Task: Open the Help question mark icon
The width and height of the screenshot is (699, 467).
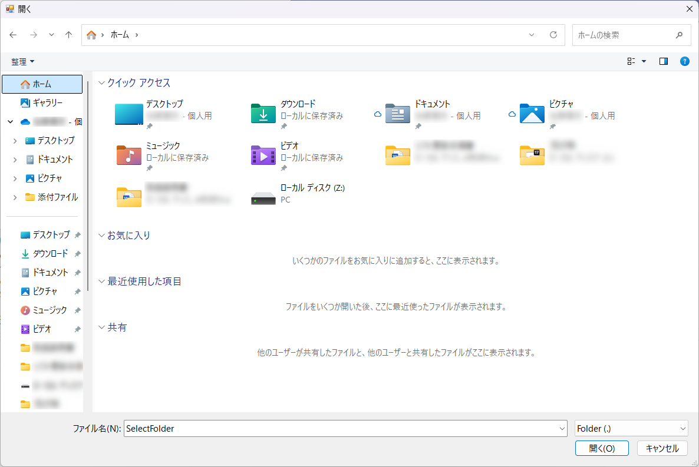Action: pos(685,61)
